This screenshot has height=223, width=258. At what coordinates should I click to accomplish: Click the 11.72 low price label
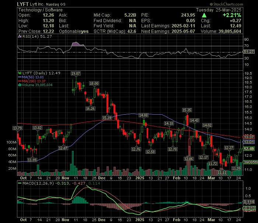213,164
